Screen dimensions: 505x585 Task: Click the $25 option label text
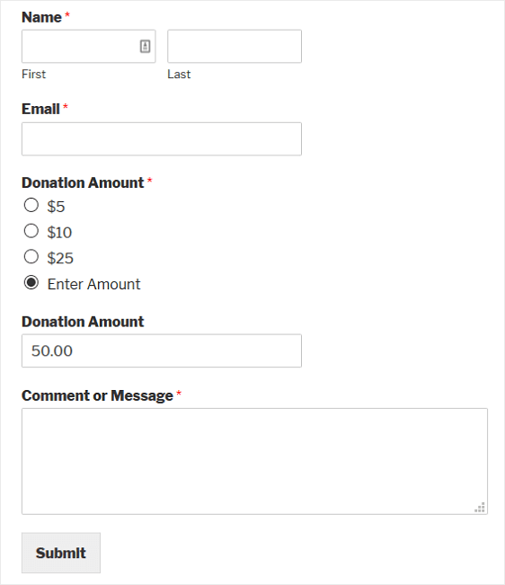coord(60,258)
